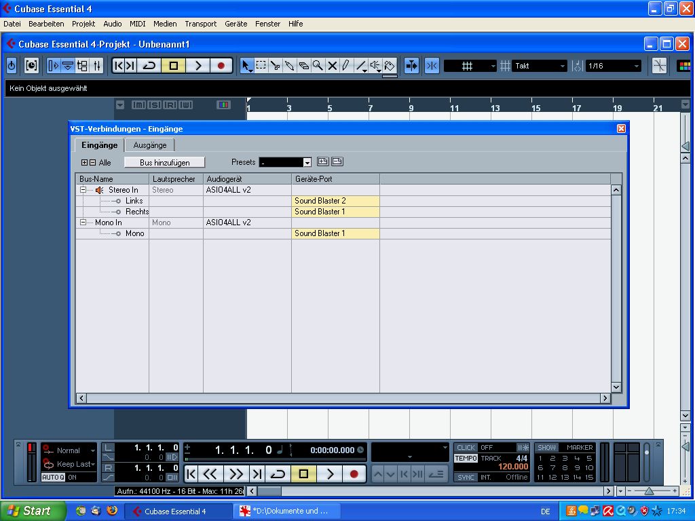The height and width of the screenshot is (521, 695).
Task: Click toolbar Play button
Action: pyautogui.click(x=198, y=66)
